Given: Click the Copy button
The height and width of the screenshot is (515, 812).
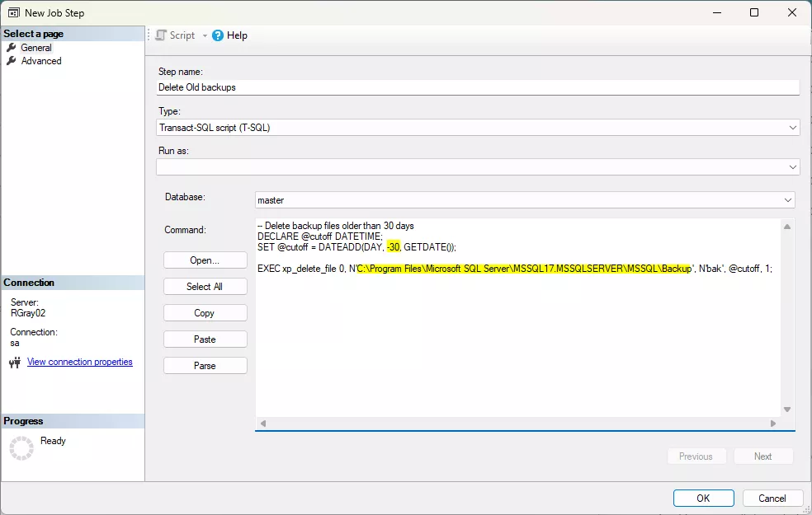Looking at the screenshot, I should pos(205,313).
